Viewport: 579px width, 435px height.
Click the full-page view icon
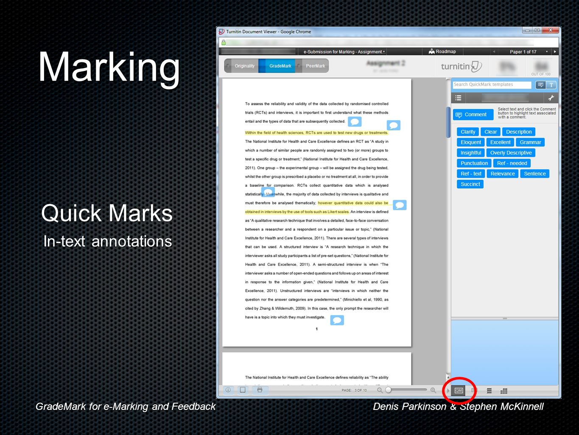[x=243, y=390]
